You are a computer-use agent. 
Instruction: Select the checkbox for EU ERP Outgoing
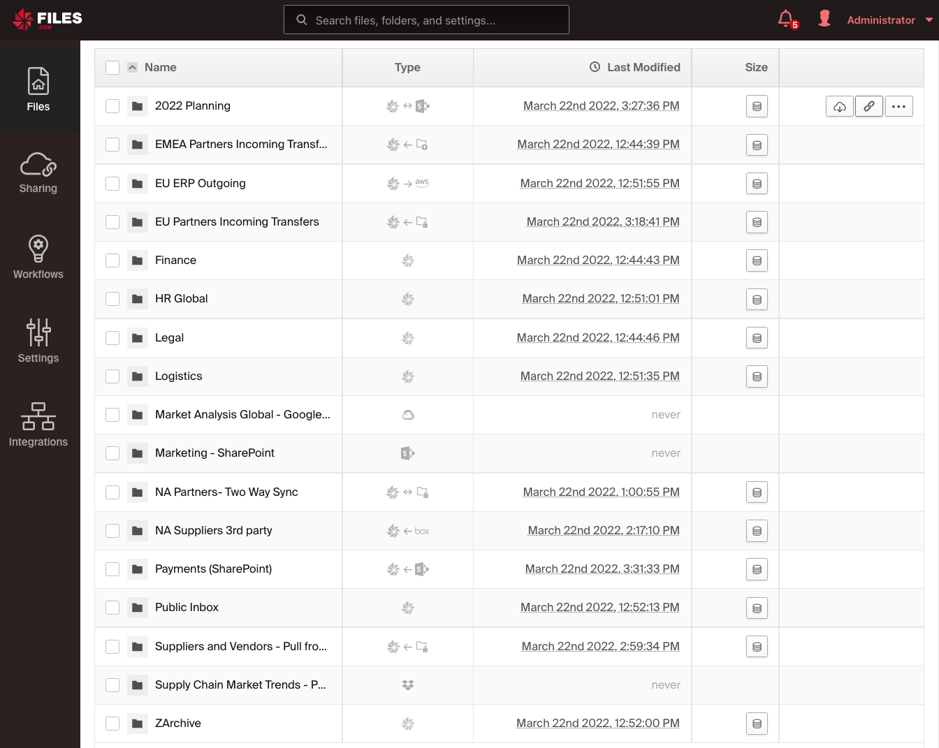click(x=112, y=183)
